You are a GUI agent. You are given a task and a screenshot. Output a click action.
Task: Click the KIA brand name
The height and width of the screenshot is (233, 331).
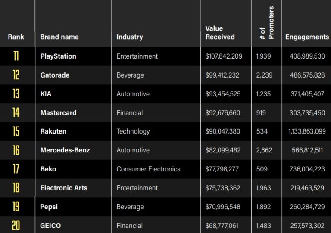click(x=46, y=94)
